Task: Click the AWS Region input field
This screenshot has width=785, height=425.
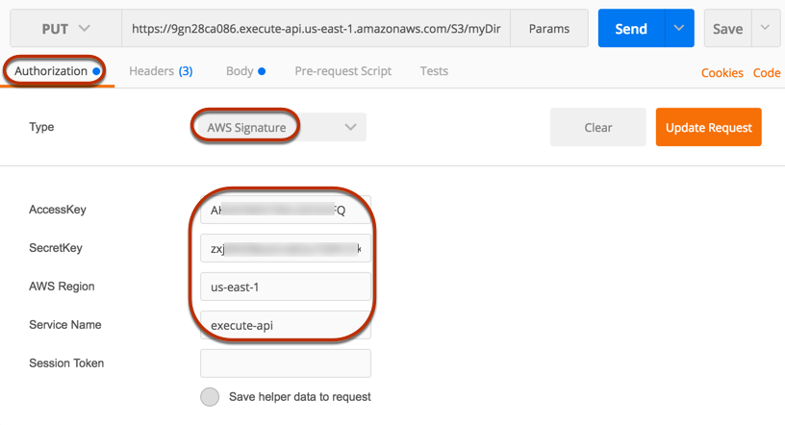Action: [286, 287]
